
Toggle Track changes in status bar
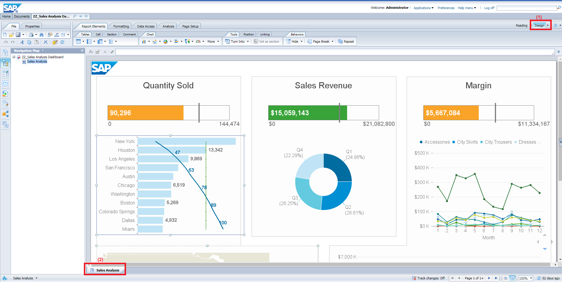428,278
